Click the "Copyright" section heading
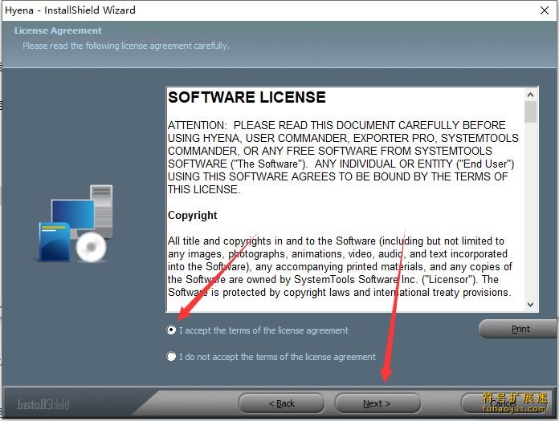The height and width of the screenshot is (421, 559). [x=193, y=215]
